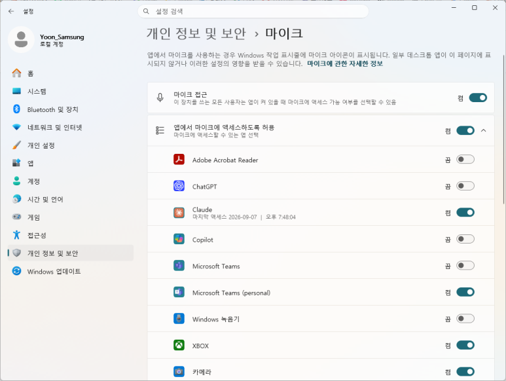This screenshot has height=381, width=506.
Task: Click the 마이크에 액세스할 수 있는 앱 선택 subtitle
Action: tap(216, 135)
